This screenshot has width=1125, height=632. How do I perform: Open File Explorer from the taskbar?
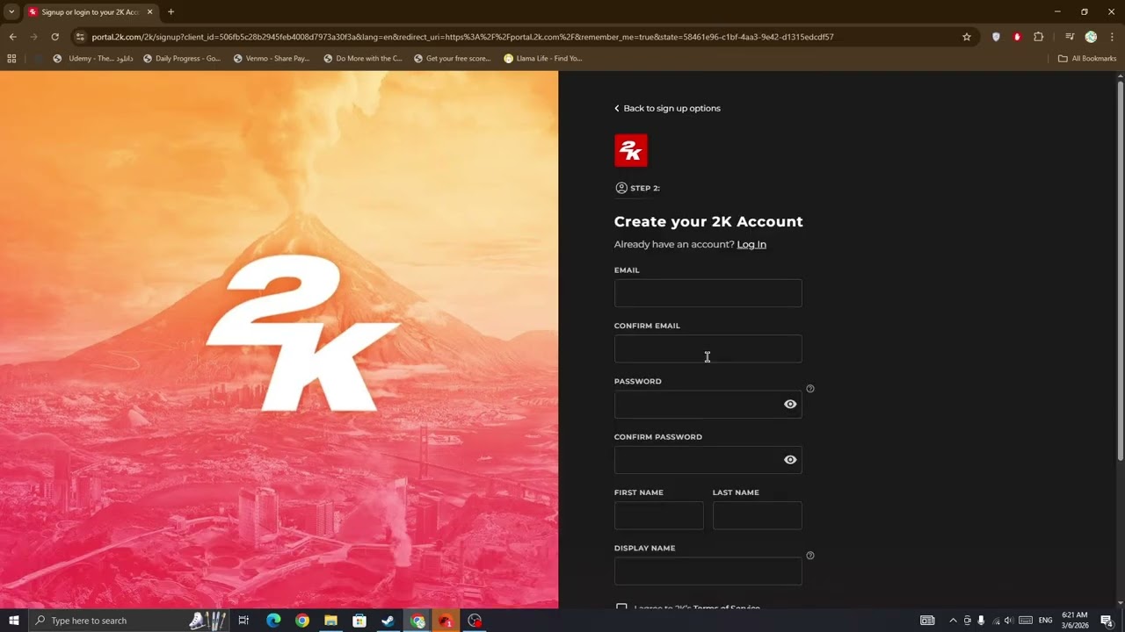click(330, 621)
